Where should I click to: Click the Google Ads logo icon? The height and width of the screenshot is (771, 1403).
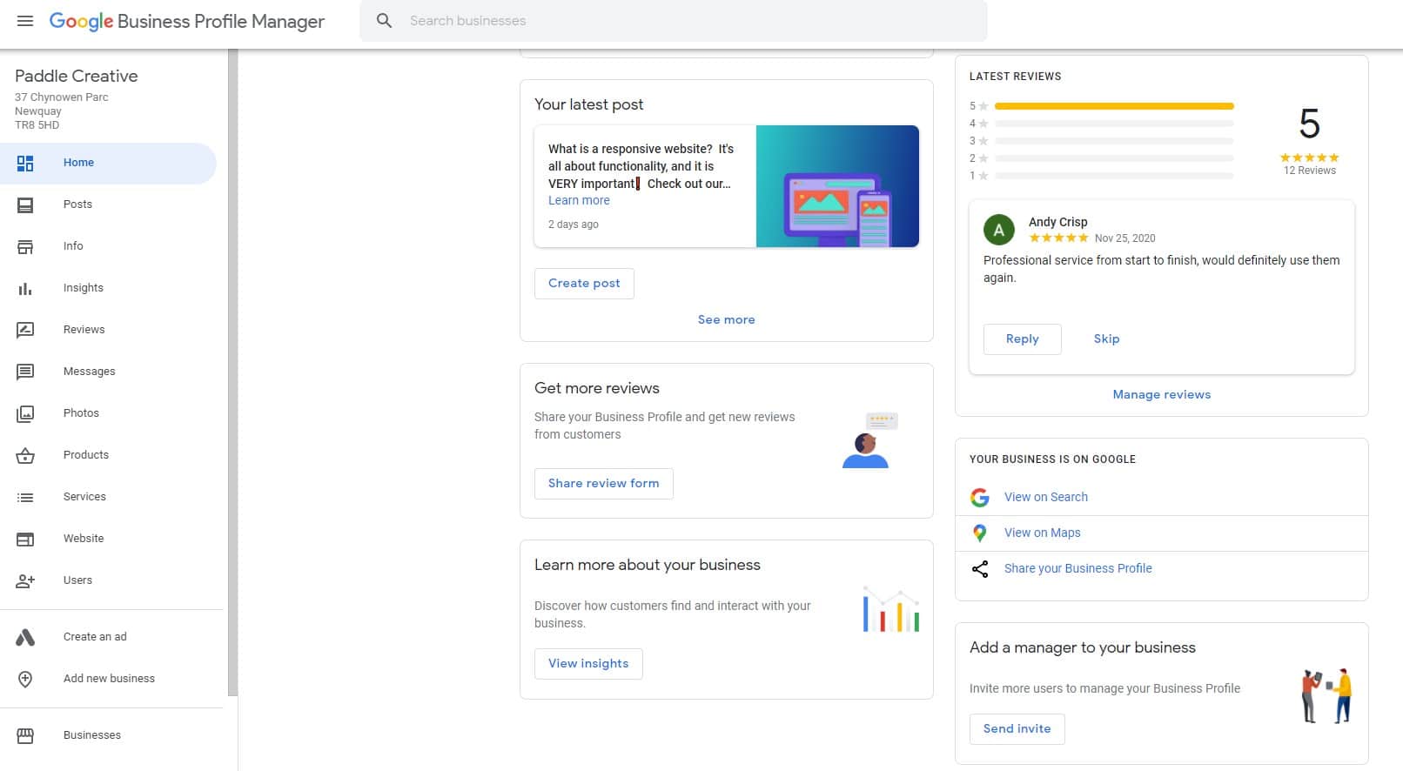25,637
